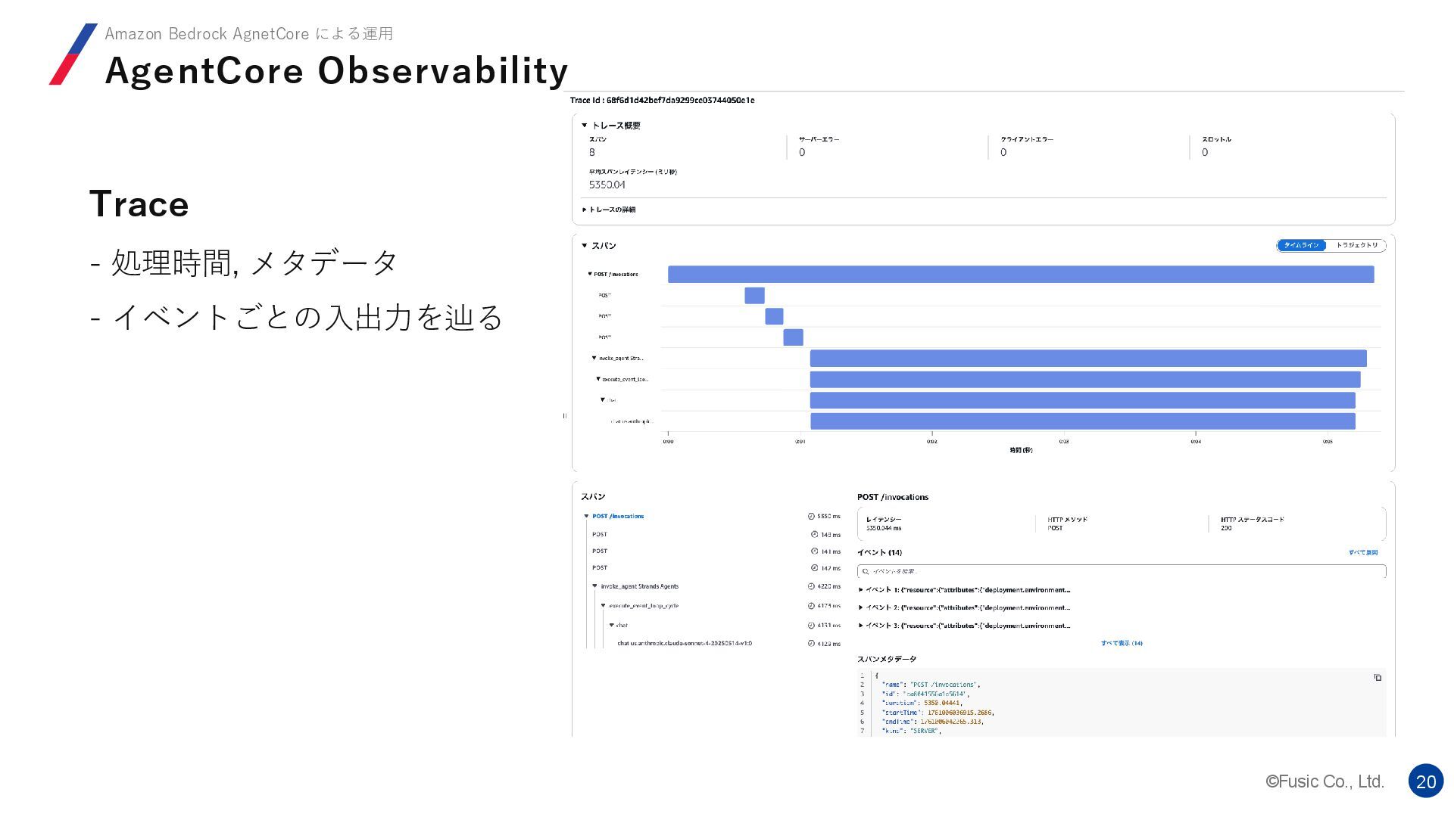Click すべて展開 to expand all events
Viewport: 1454px width, 817px height.
(1362, 553)
